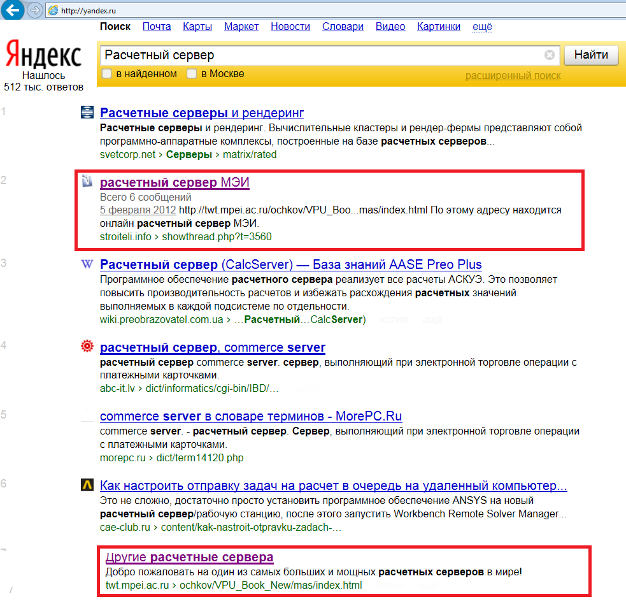Viewport: 626px width, 604px height.
Task: Click the twt.mpei.ac.ru domain link
Action: coord(137,586)
